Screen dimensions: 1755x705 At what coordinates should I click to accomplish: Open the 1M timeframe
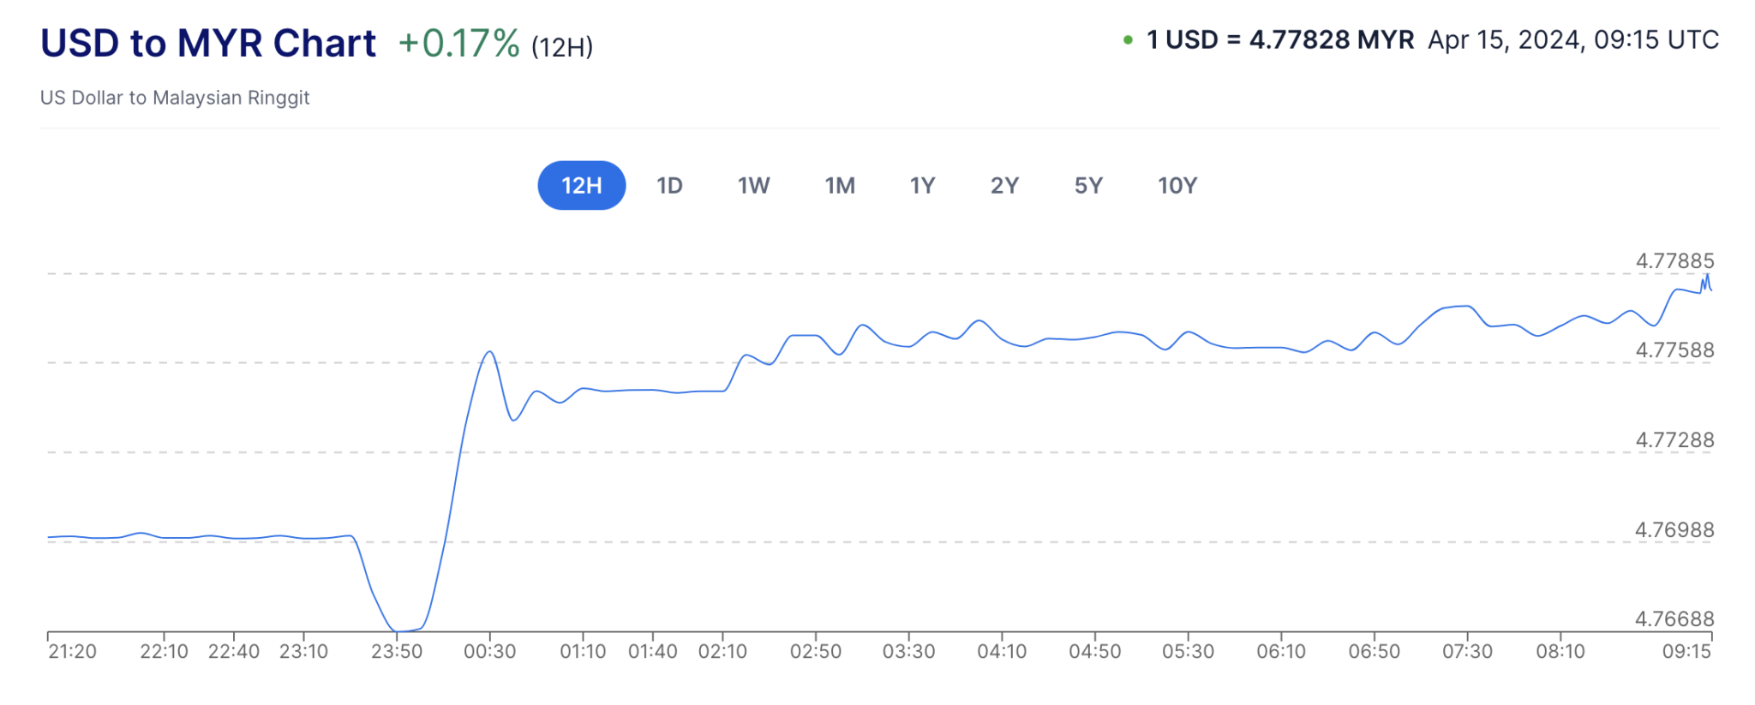click(x=840, y=184)
